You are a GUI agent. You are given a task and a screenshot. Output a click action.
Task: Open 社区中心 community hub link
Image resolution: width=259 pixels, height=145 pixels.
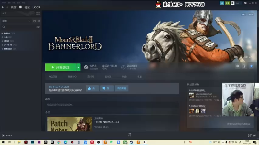tap(72, 77)
